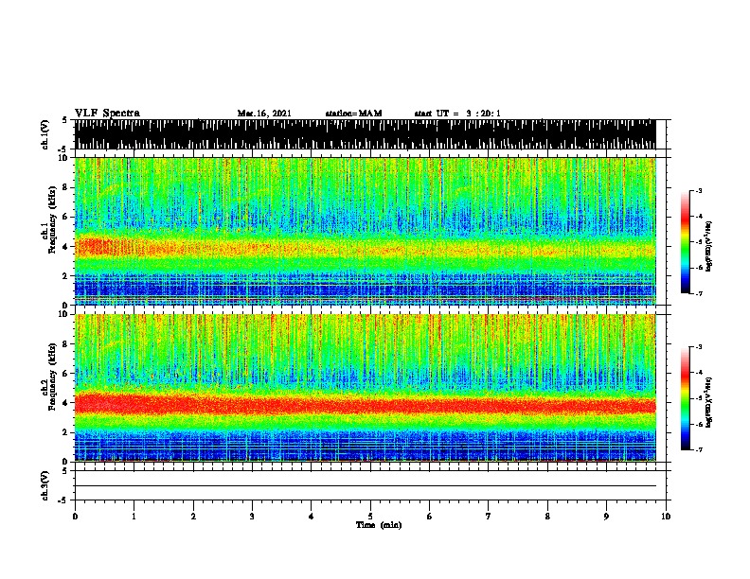750x579 pixels.
Task: Select the "start UT = 3 : 20: 1" text
Action: (x=457, y=114)
